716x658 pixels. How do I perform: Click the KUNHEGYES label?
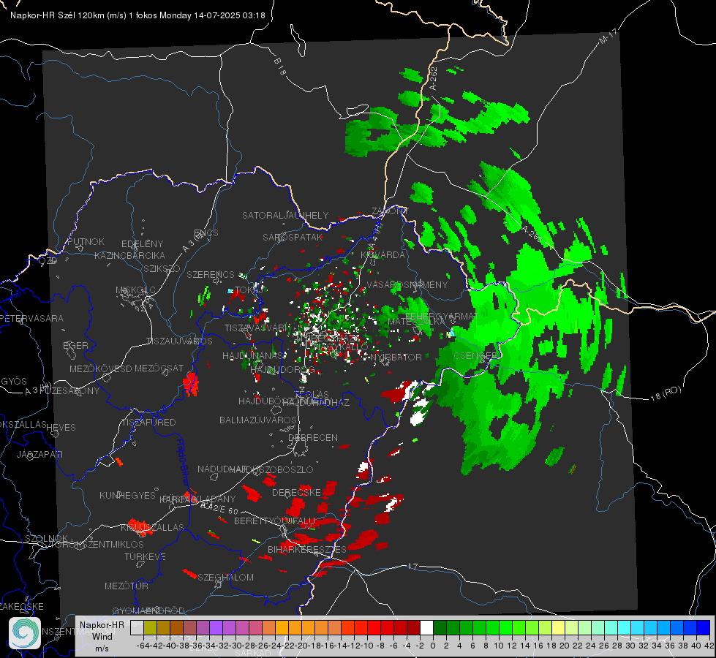(127, 495)
